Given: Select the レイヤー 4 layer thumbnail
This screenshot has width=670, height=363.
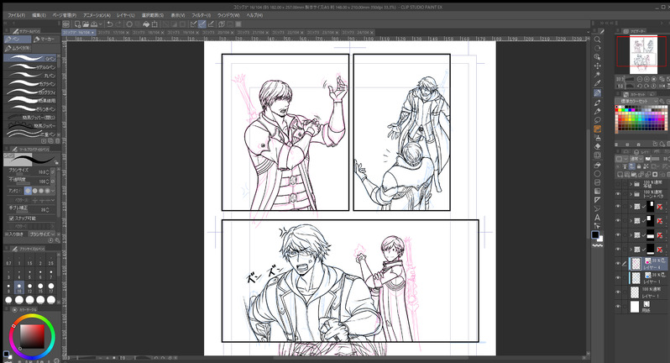Looking at the screenshot, I should tap(636, 263).
